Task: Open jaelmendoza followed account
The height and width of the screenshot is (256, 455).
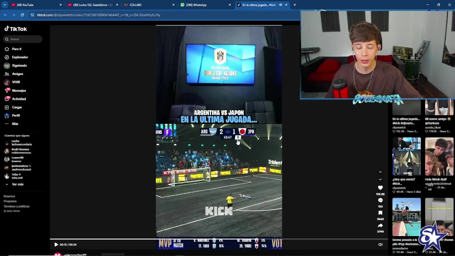Action: pyautogui.click(x=18, y=168)
